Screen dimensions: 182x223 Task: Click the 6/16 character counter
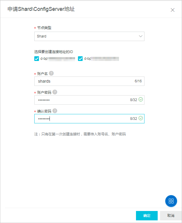(x=138, y=81)
